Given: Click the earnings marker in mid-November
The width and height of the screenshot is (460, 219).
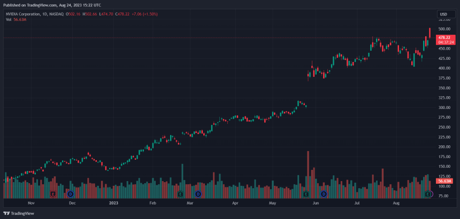Looking at the screenshot, I should (53, 193).
